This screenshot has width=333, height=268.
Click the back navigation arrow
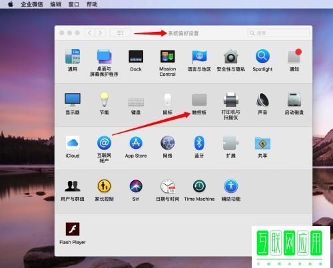pyautogui.click(x=89, y=33)
